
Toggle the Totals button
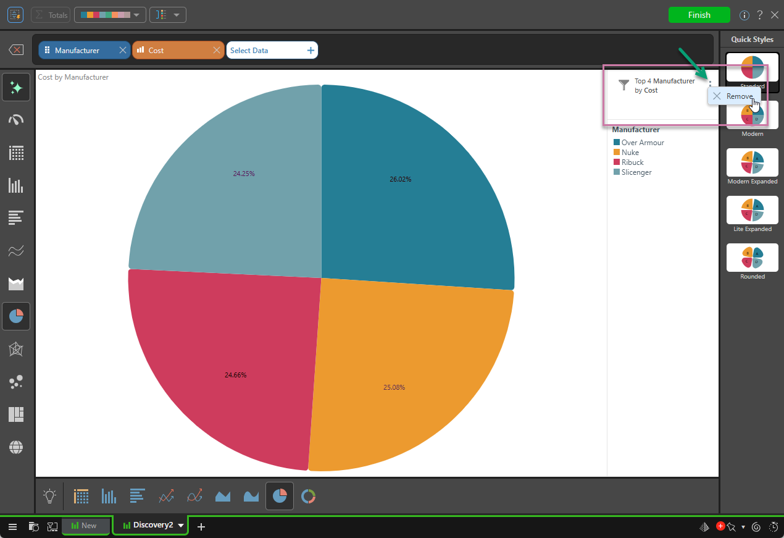tap(51, 15)
